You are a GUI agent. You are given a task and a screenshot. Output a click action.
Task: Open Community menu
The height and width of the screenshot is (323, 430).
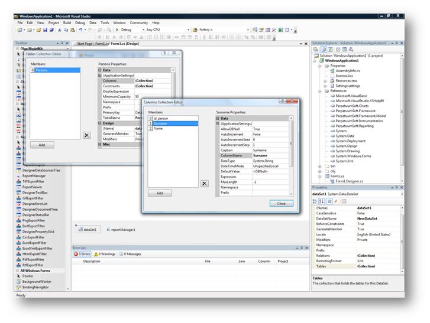click(x=139, y=22)
